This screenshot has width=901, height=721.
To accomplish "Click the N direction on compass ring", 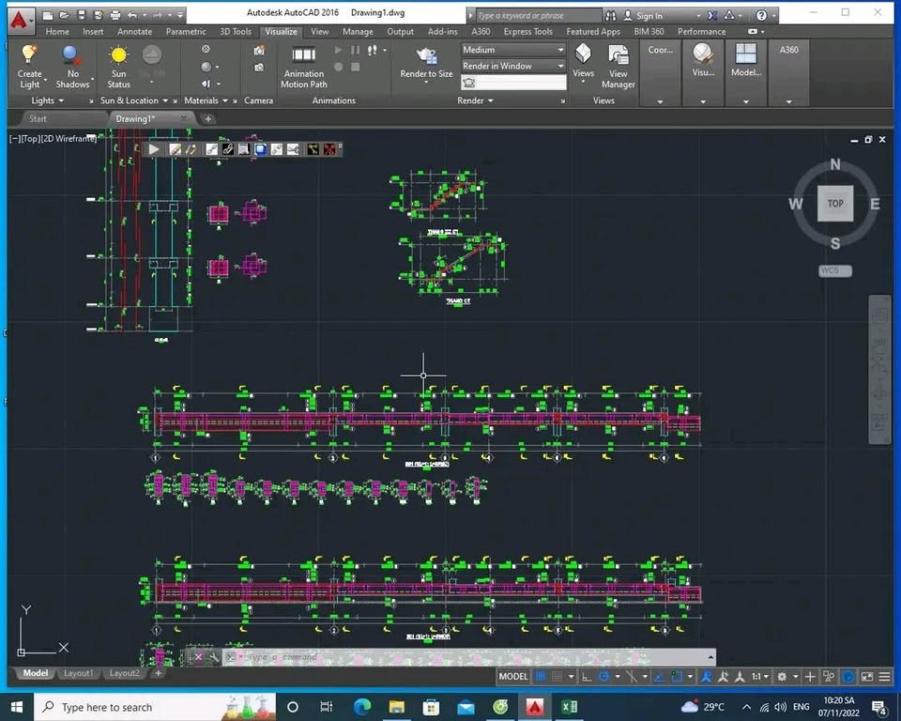I will click(x=835, y=165).
